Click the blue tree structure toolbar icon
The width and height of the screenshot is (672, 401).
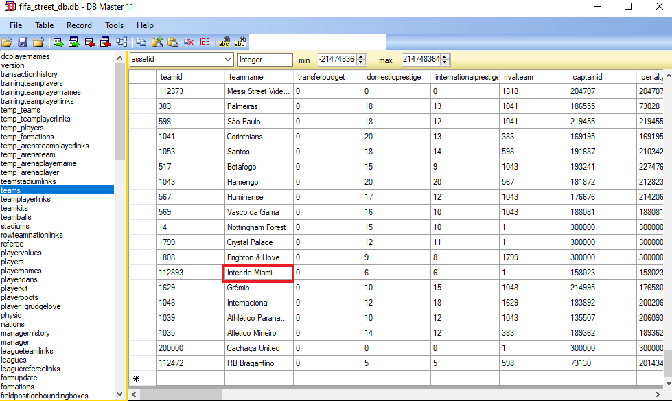pos(121,42)
